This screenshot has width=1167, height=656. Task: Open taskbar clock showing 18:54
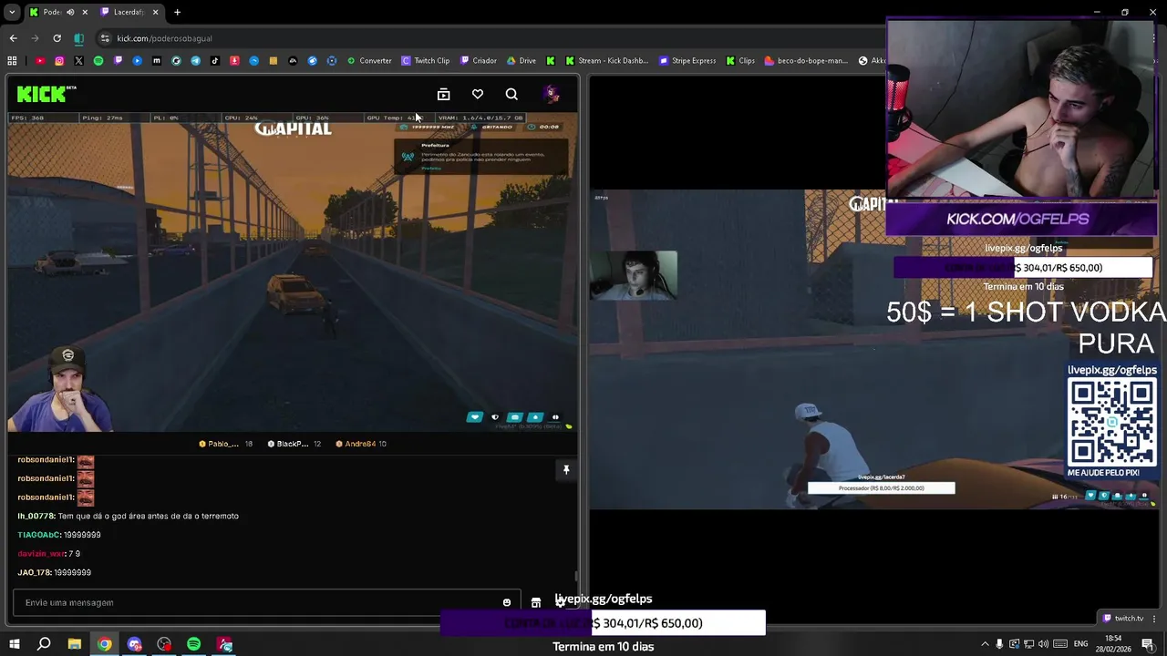tap(1113, 644)
